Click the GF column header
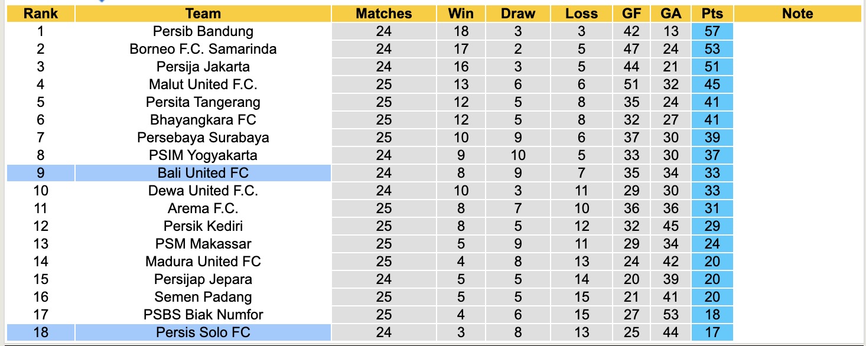 tap(631, 14)
